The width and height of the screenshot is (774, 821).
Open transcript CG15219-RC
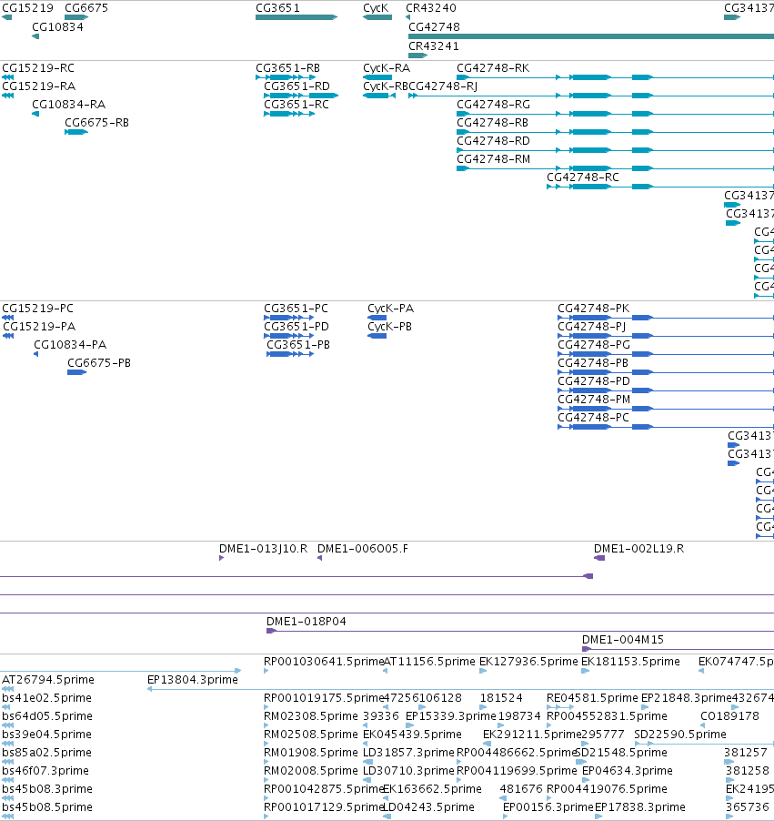tap(38, 68)
